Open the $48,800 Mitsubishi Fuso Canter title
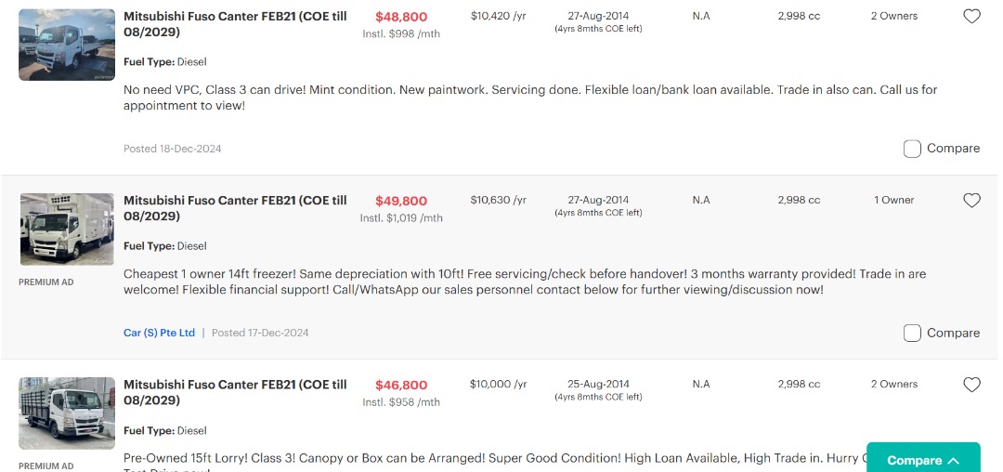This screenshot has width=1003, height=472. point(235,24)
